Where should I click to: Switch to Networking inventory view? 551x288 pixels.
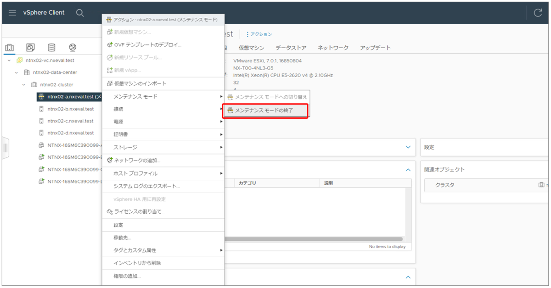point(73,48)
